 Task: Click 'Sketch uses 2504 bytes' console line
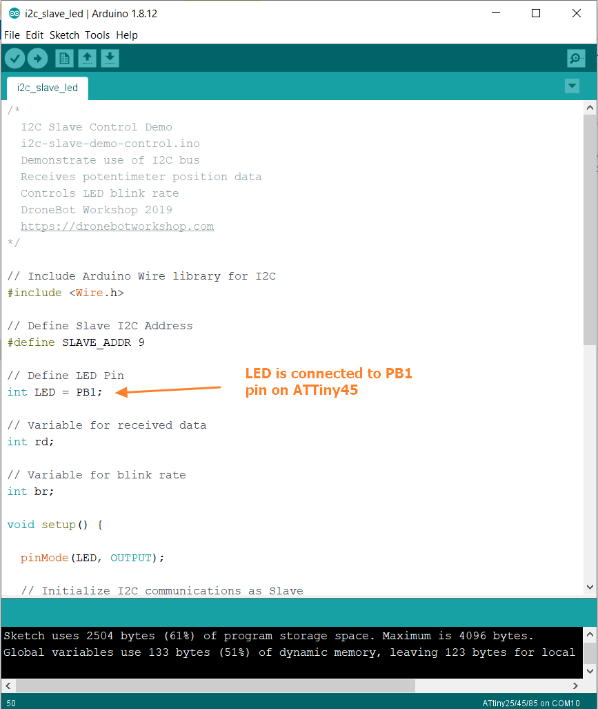tap(268, 637)
